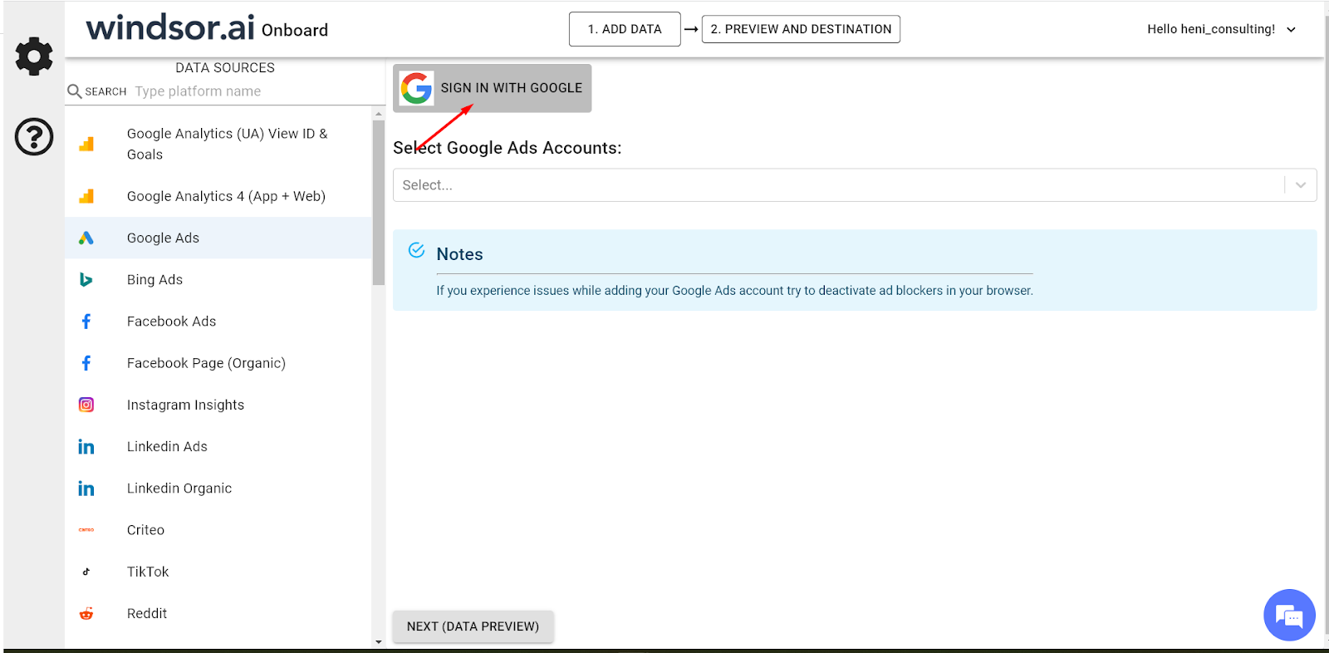Click the Google Analytics 4 icon
This screenshot has width=1329, height=653.
pyautogui.click(x=86, y=196)
